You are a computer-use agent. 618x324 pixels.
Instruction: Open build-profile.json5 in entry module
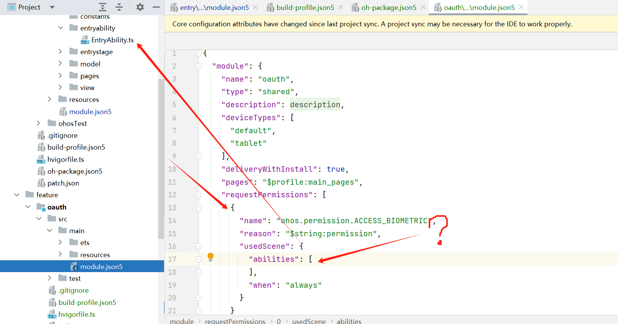click(x=76, y=147)
